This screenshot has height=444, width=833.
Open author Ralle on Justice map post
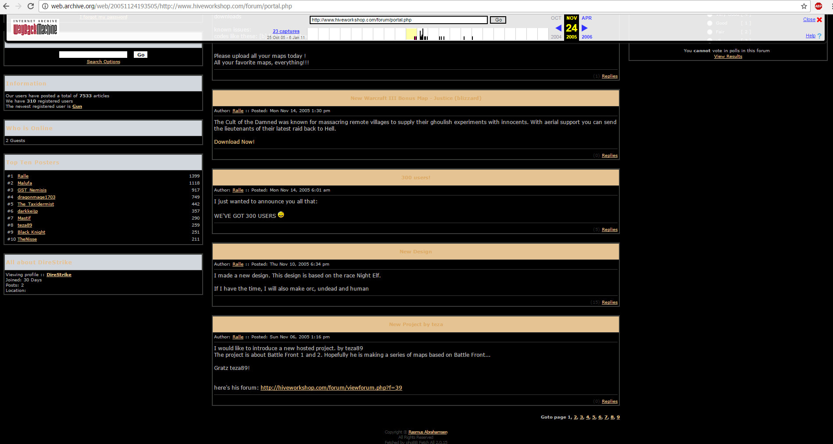tap(238, 111)
